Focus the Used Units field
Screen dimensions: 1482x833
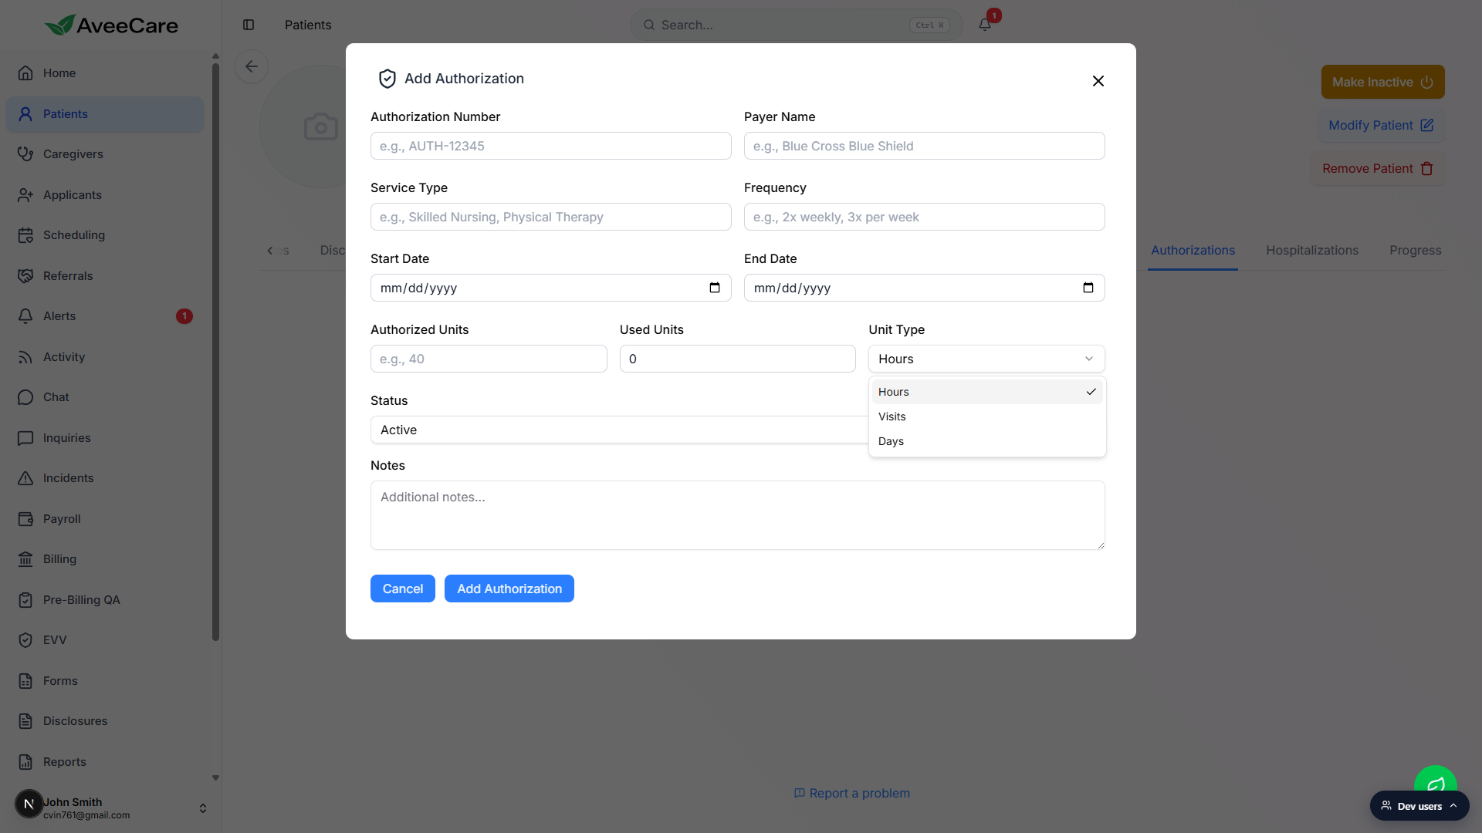click(737, 359)
